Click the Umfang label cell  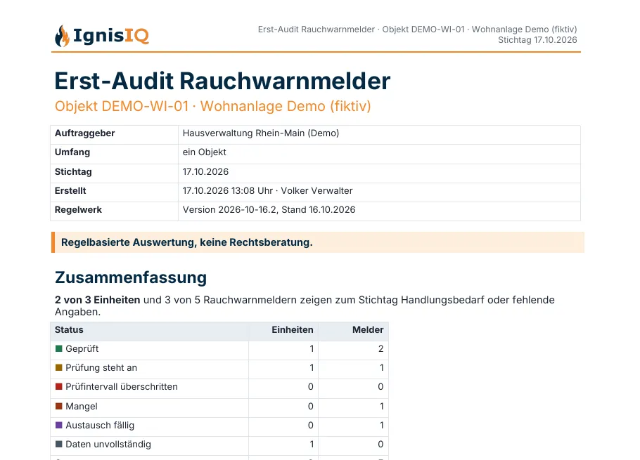(114, 152)
